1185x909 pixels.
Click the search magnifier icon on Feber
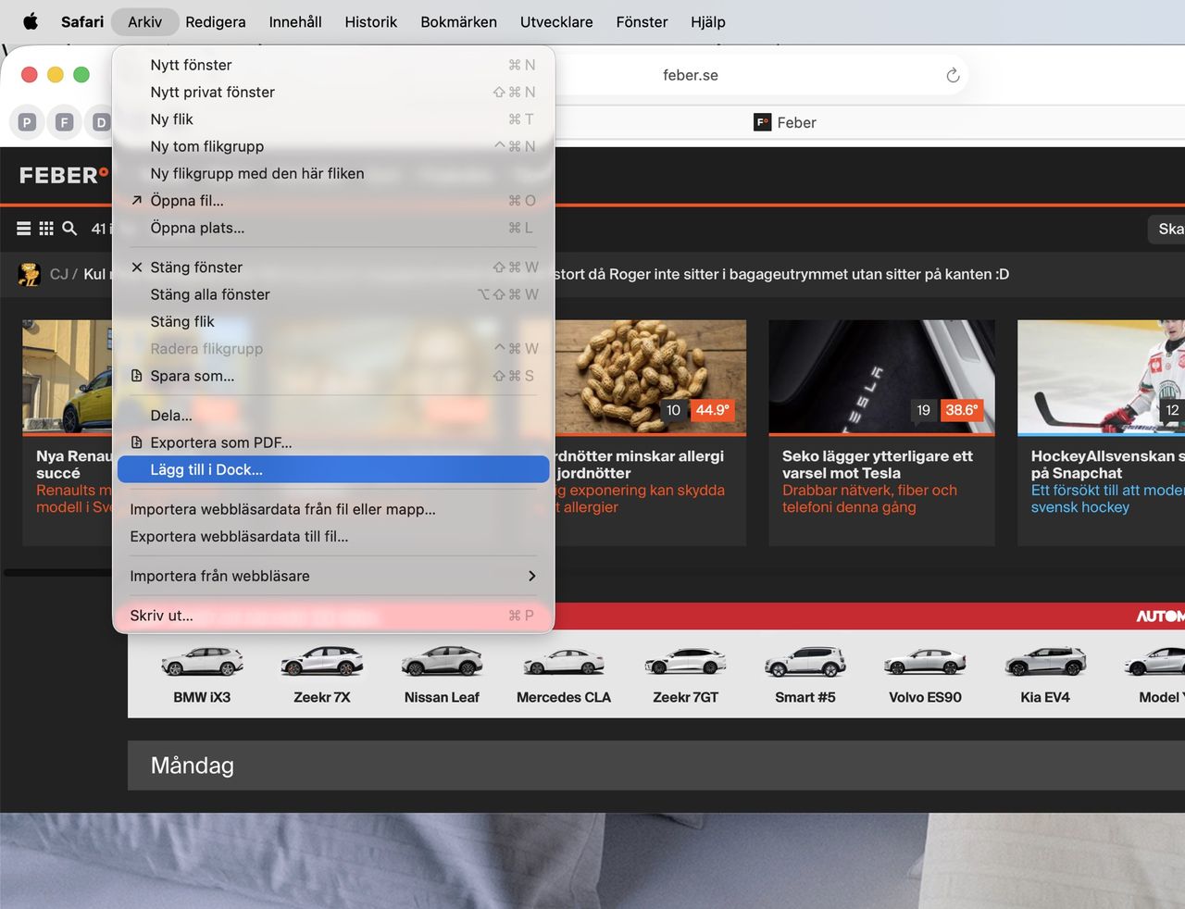(69, 229)
